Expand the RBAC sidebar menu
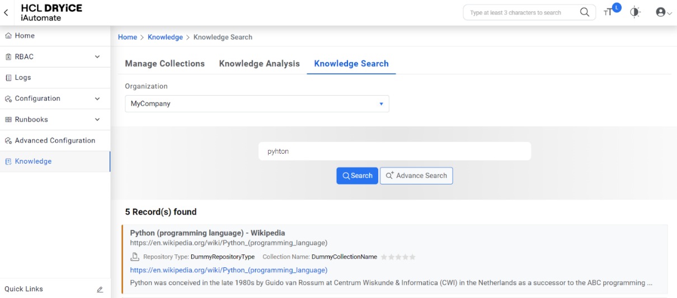 click(x=97, y=57)
